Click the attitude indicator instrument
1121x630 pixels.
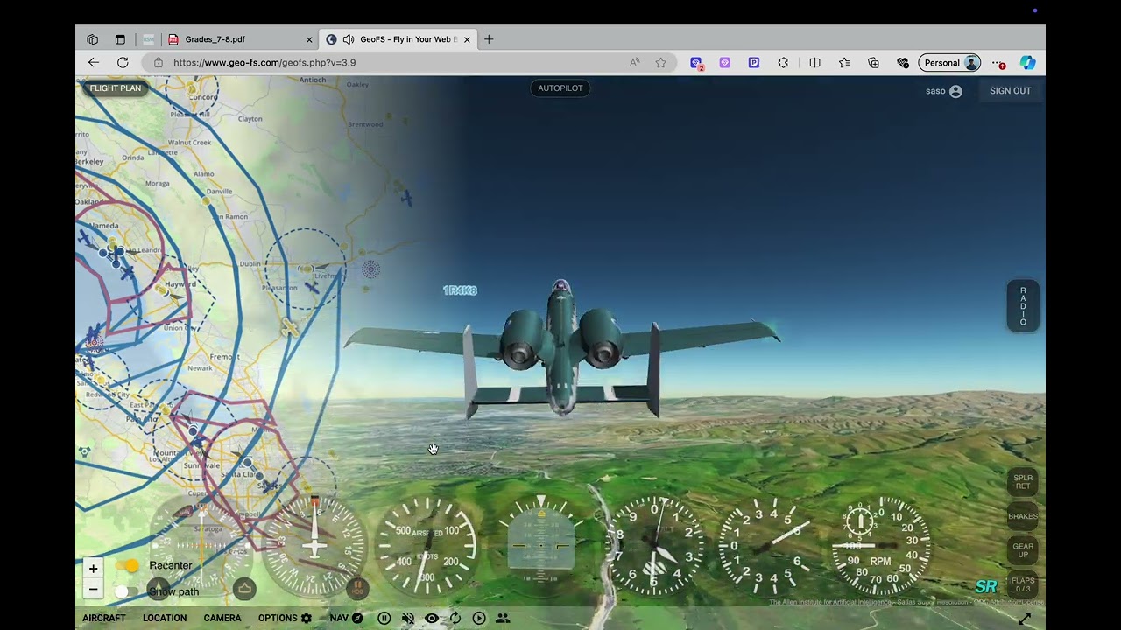541,545
